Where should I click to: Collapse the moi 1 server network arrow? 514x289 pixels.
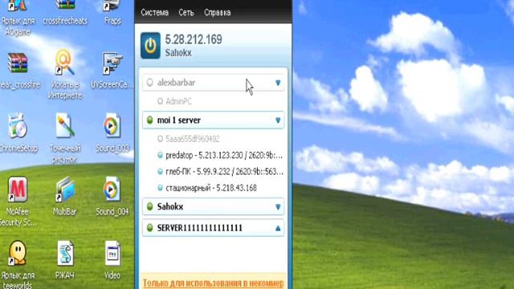(x=278, y=120)
